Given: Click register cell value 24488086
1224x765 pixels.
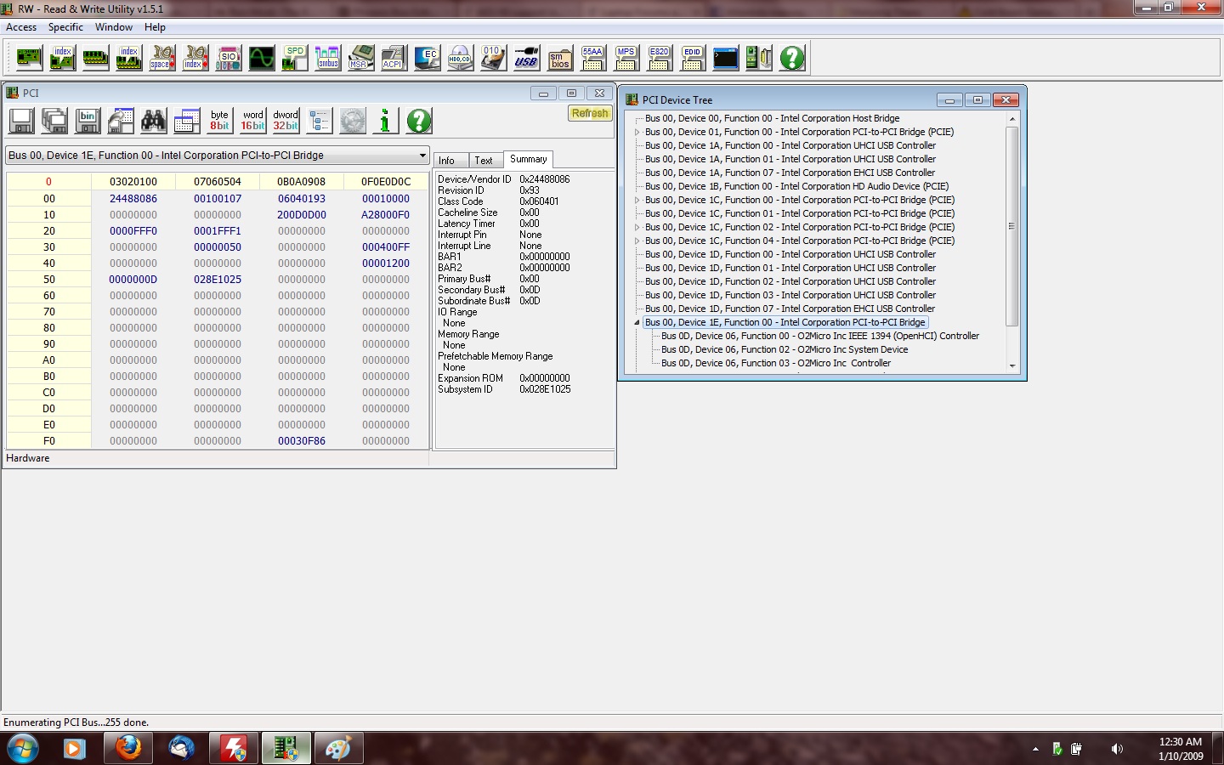Looking at the screenshot, I should (x=133, y=199).
